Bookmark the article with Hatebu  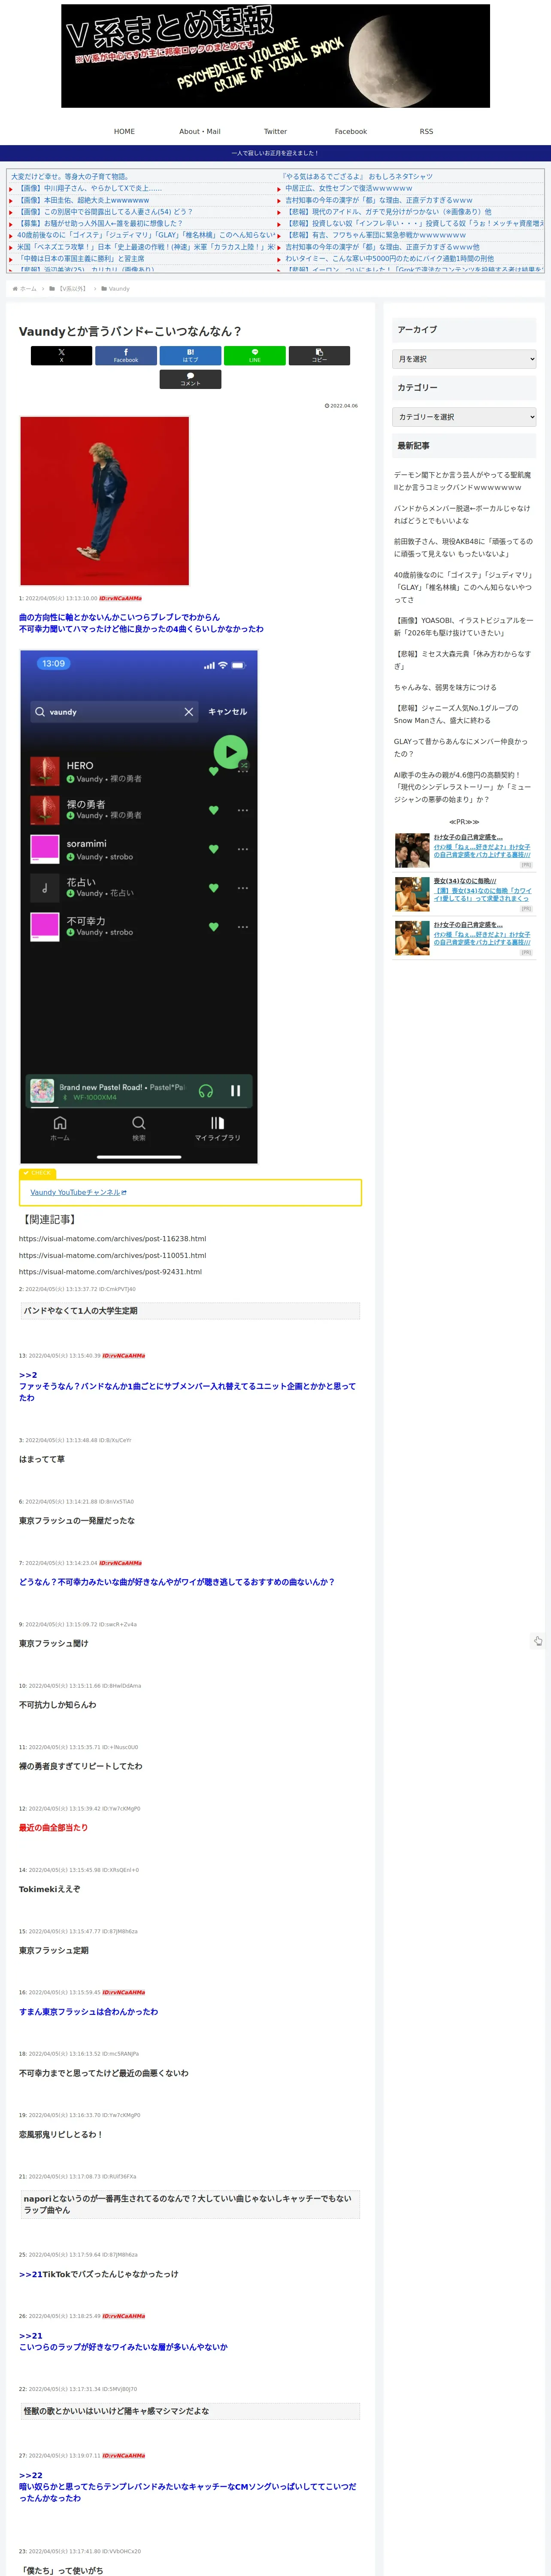click(x=190, y=355)
